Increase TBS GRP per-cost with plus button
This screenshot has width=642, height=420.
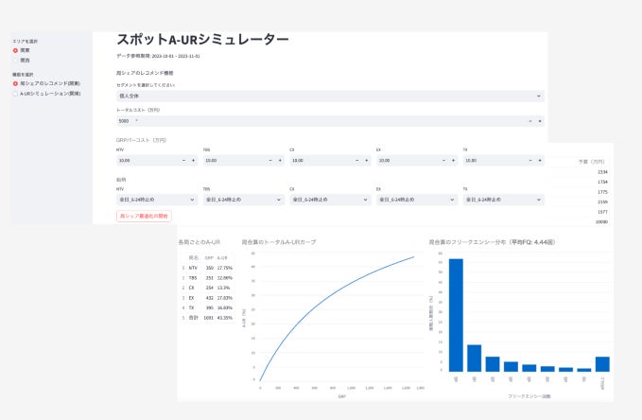pos(280,161)
